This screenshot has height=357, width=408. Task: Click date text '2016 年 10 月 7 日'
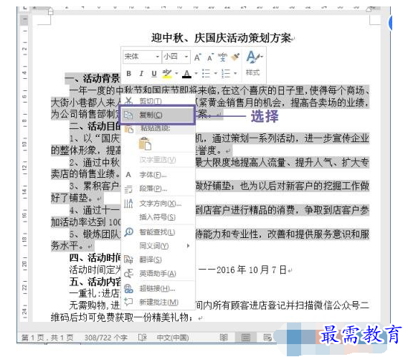tap(251, 270)
